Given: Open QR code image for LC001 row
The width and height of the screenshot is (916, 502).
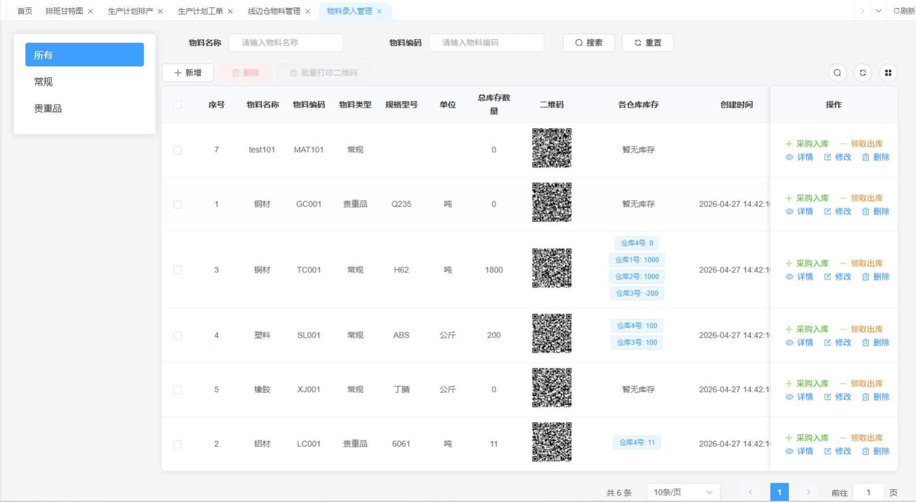Looking at the screenshot, I should point(552,442).
